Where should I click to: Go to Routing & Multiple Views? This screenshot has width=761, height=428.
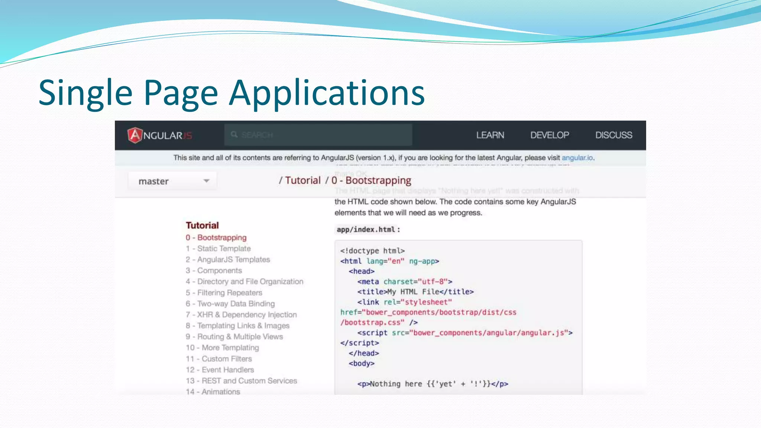(x=234, y=337)
